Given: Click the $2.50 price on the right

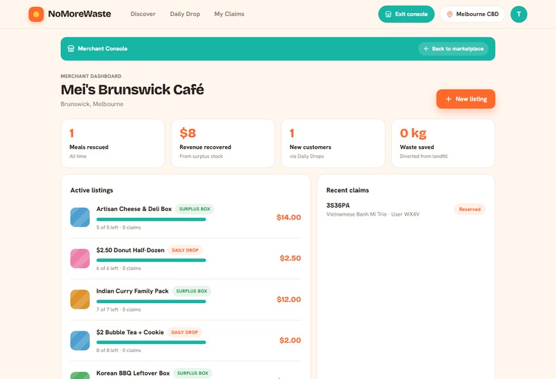Looking at the screenshot, I should pyautogui.click(x=290, y=258).
